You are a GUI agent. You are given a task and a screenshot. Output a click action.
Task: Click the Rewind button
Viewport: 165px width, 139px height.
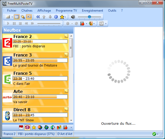click(26, 24)
